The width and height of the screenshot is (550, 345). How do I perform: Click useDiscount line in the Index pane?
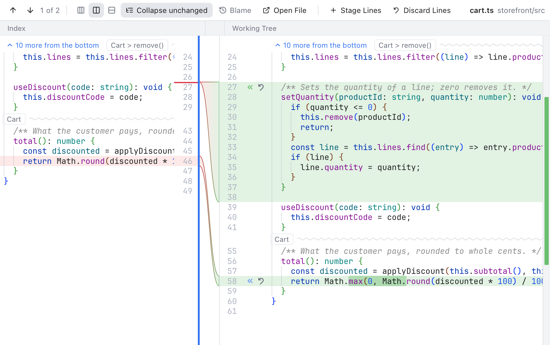tap(93, 87)
